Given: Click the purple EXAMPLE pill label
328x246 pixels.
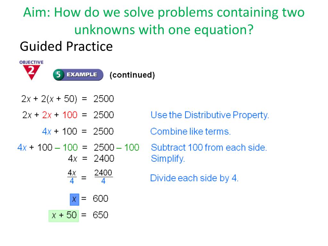Looking at the screenshot, I should (82, 75).
